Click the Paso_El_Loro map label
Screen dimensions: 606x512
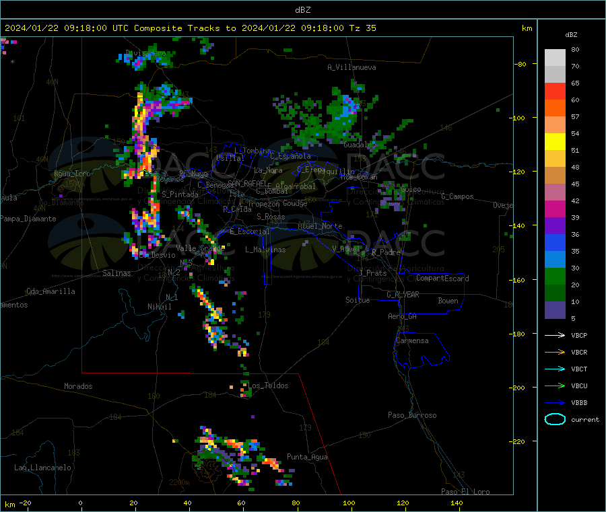coord(465,492)
